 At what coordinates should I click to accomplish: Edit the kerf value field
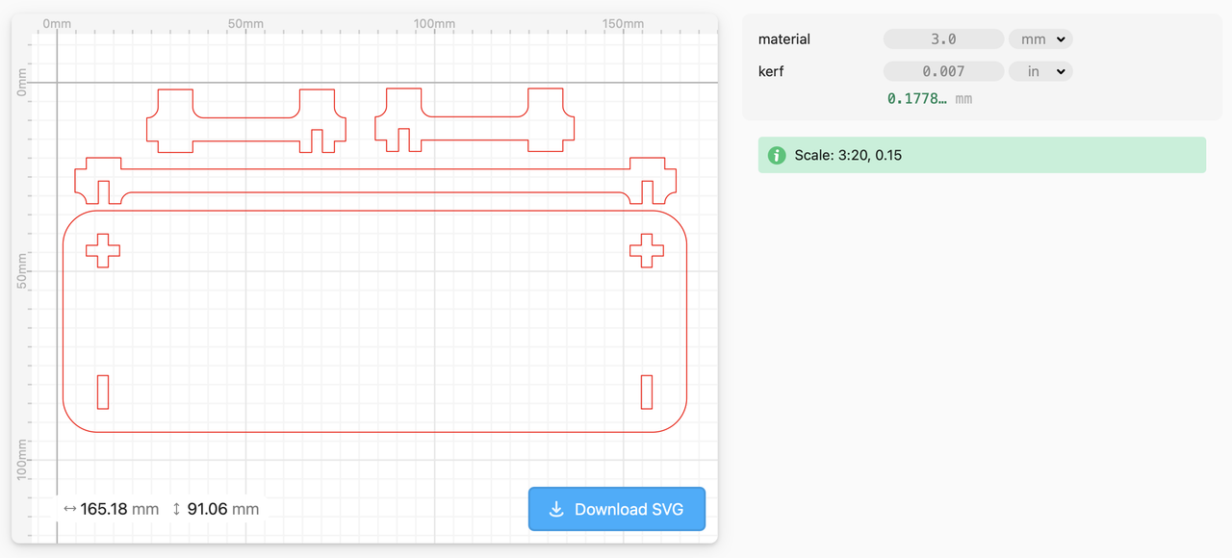click(x=943, y=71)
